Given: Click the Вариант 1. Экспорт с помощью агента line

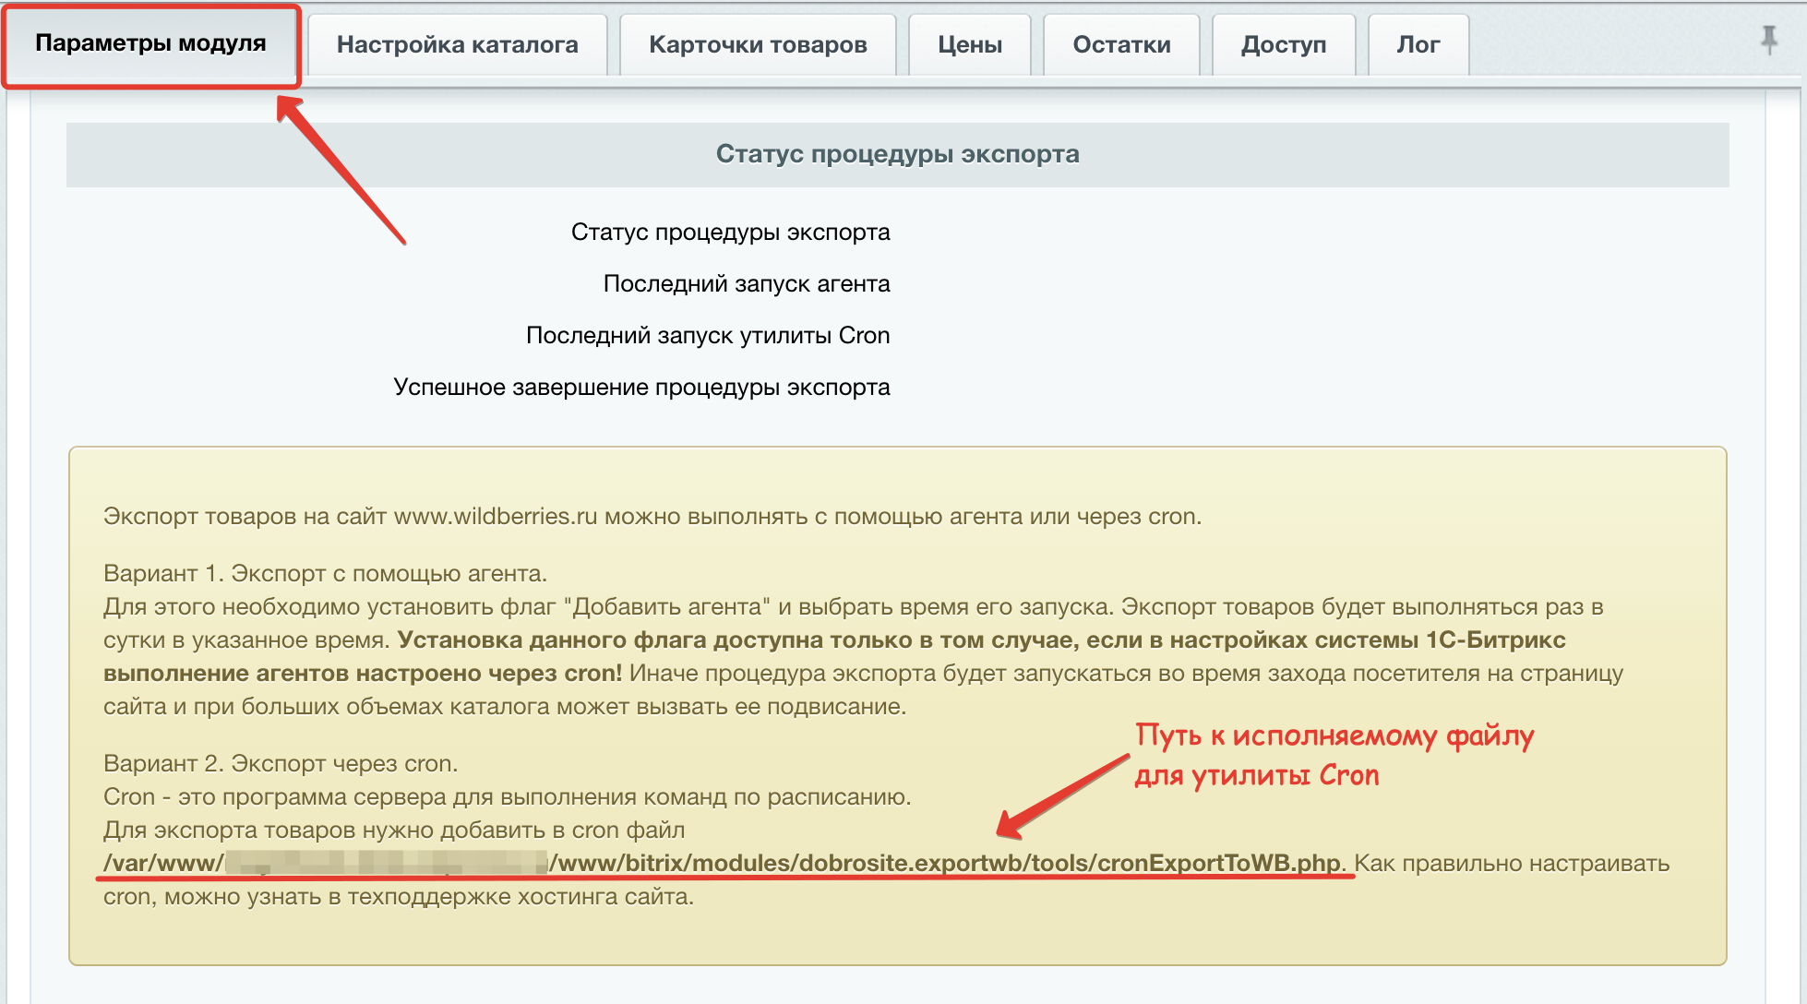Looking at the screenshot, I should (x=325, y=573).
